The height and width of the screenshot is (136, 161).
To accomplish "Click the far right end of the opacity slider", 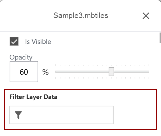I will (x=149, y=72).
